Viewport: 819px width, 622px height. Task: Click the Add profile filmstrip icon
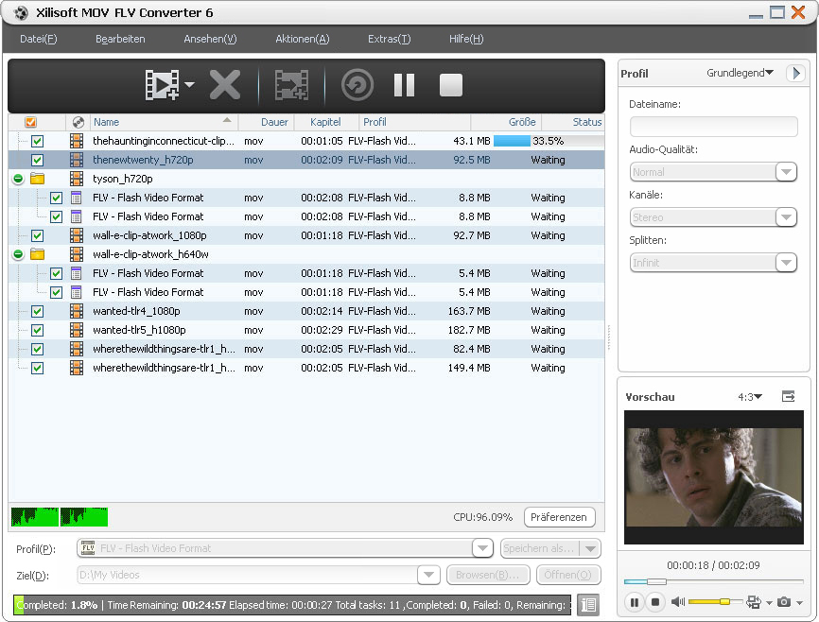click(291, 85)
